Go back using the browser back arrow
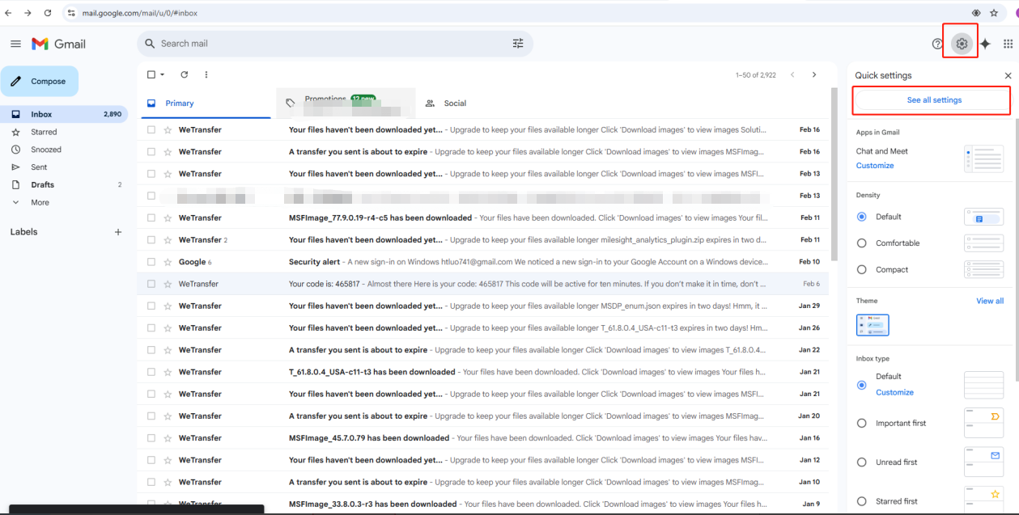 8,13
